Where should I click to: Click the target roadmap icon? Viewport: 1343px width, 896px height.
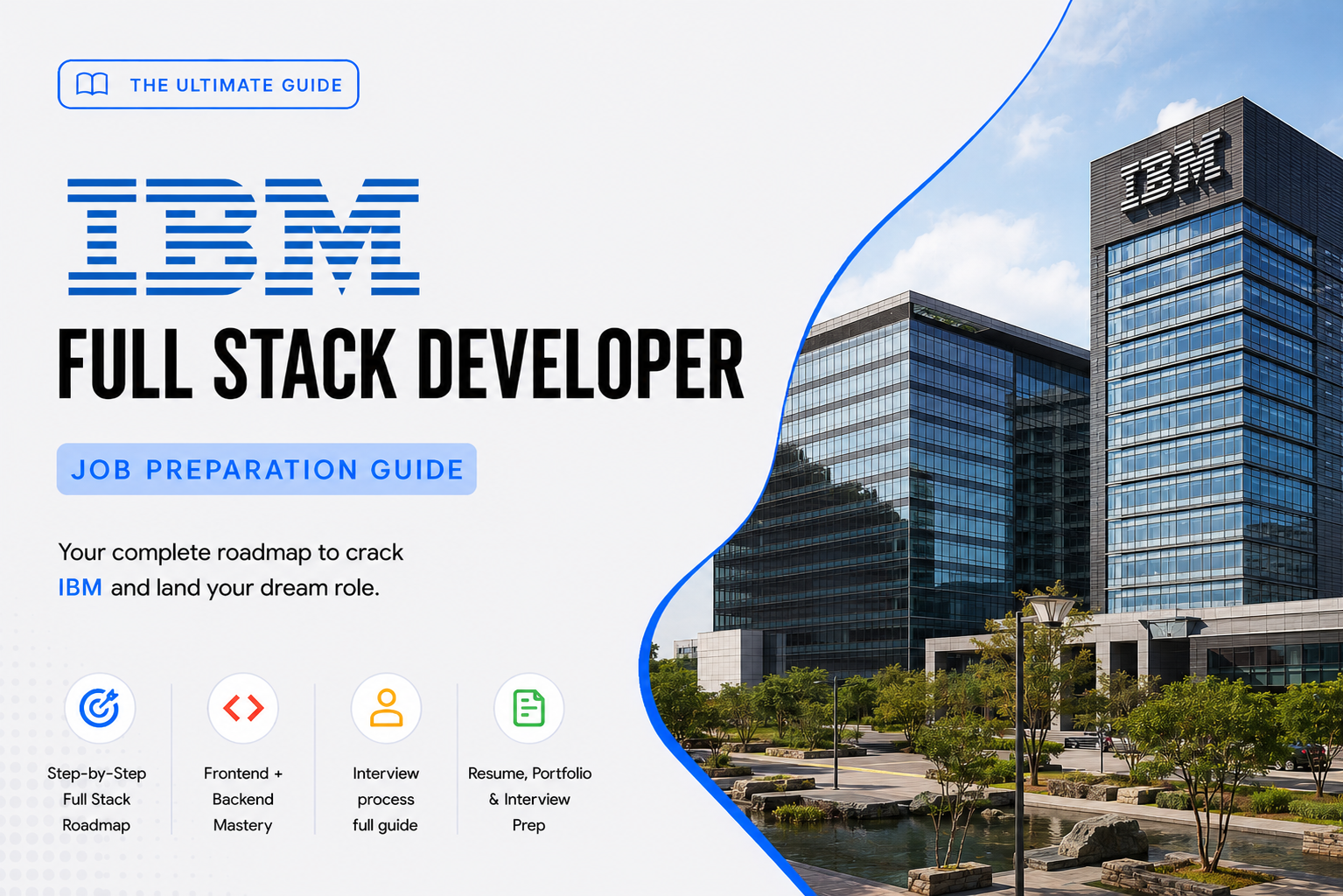(100, 708)
